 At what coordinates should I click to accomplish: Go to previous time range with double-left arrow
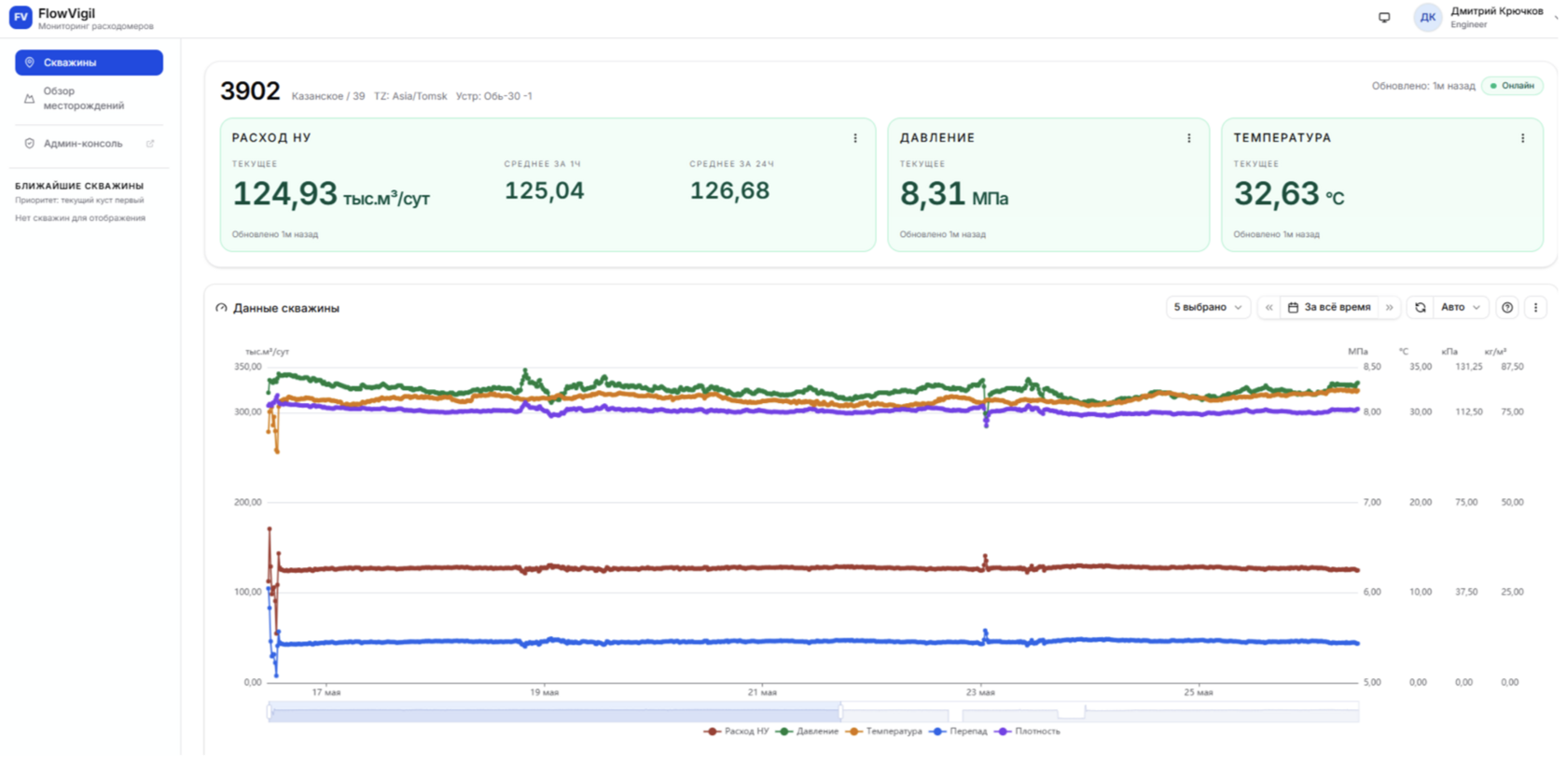point(1269,307)
